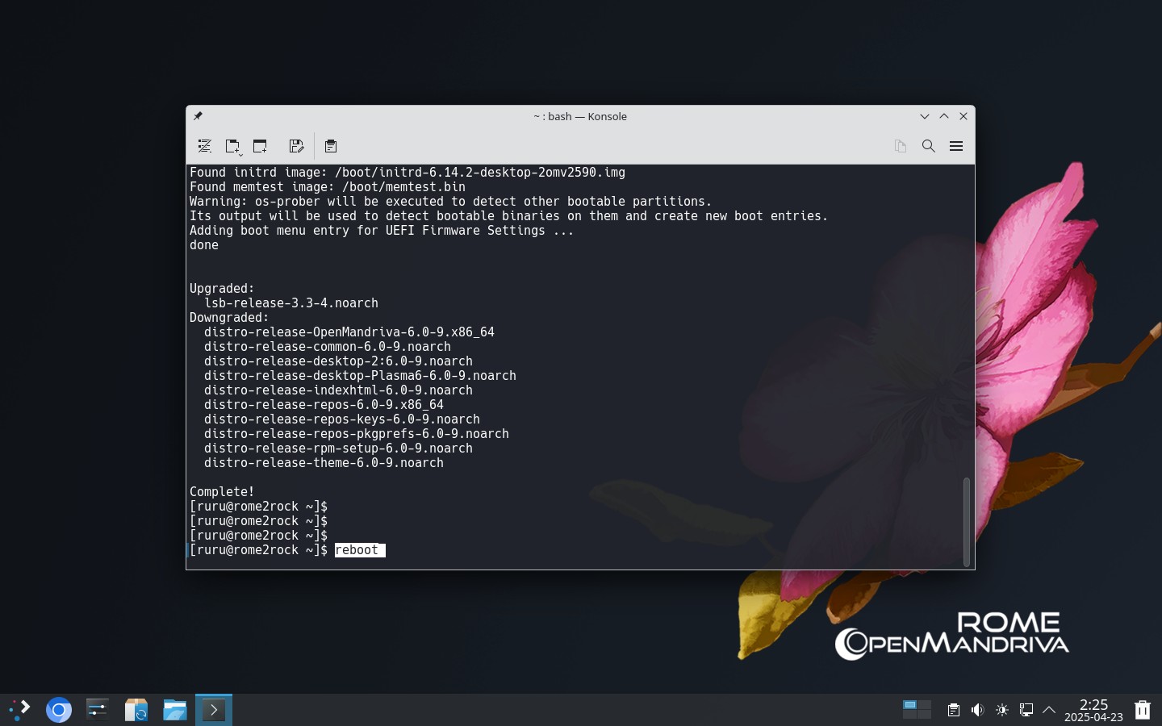Screen dimensions: 1162x726
Task: Click the "Found memtest image" line
Action: (328, 187)
